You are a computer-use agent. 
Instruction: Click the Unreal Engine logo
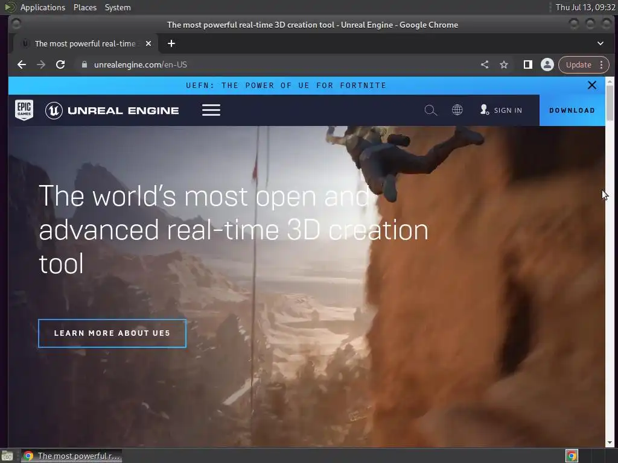[112, 110]
